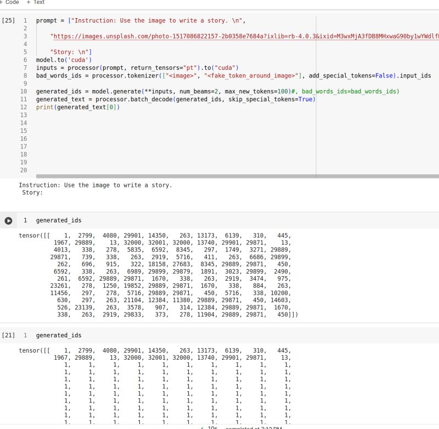The height and width of the screenshot is (429, 439).
Task: Click the green completion checkmark below the output
Action: tap(203, 426)
